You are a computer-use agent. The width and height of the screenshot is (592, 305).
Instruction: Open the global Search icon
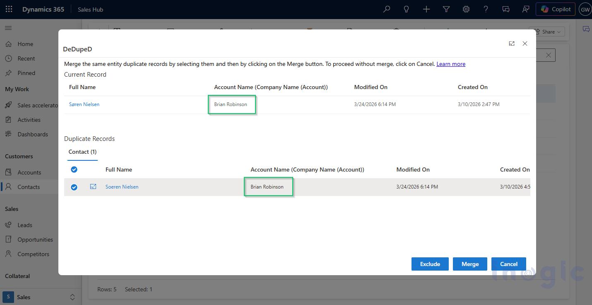pyautogui.click(x=386, y=9)
